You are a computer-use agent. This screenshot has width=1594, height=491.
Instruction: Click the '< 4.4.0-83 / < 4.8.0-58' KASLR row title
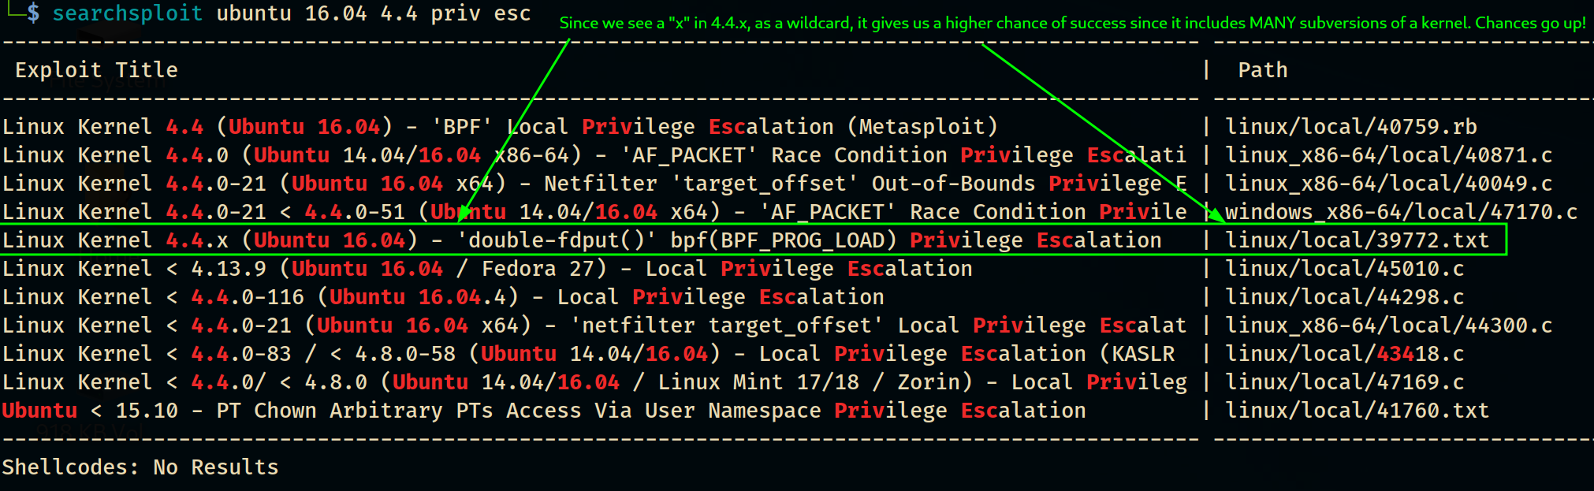(x=588, y=354)
